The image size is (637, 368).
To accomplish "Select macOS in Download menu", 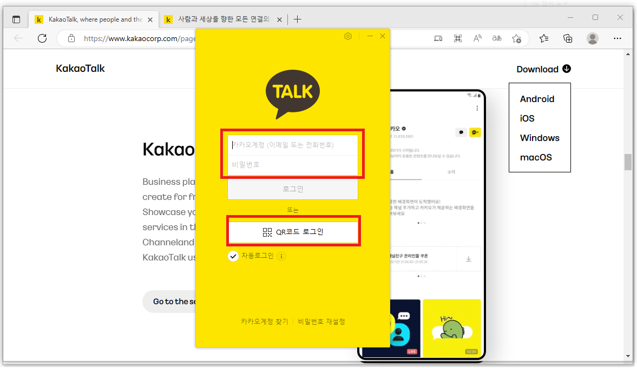I will tap(536, 157).
